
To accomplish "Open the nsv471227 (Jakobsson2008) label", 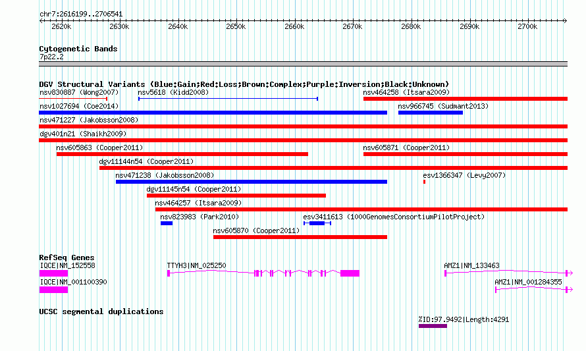I will [x=89, y=120].
